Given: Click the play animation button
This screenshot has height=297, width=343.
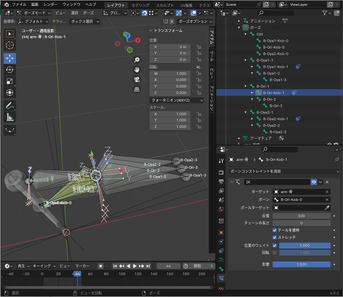Looking at the screenshot, I should click(135, 266).
